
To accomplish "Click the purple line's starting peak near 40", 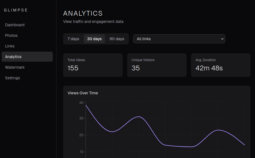I will 86,105.
